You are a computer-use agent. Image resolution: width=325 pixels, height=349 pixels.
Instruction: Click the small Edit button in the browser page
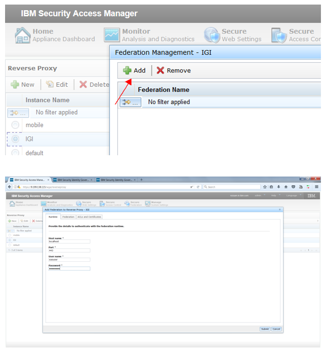coord(24,221)
